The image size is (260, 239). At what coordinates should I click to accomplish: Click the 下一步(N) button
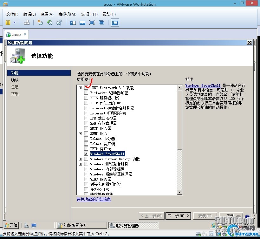(x=178, y=216)
